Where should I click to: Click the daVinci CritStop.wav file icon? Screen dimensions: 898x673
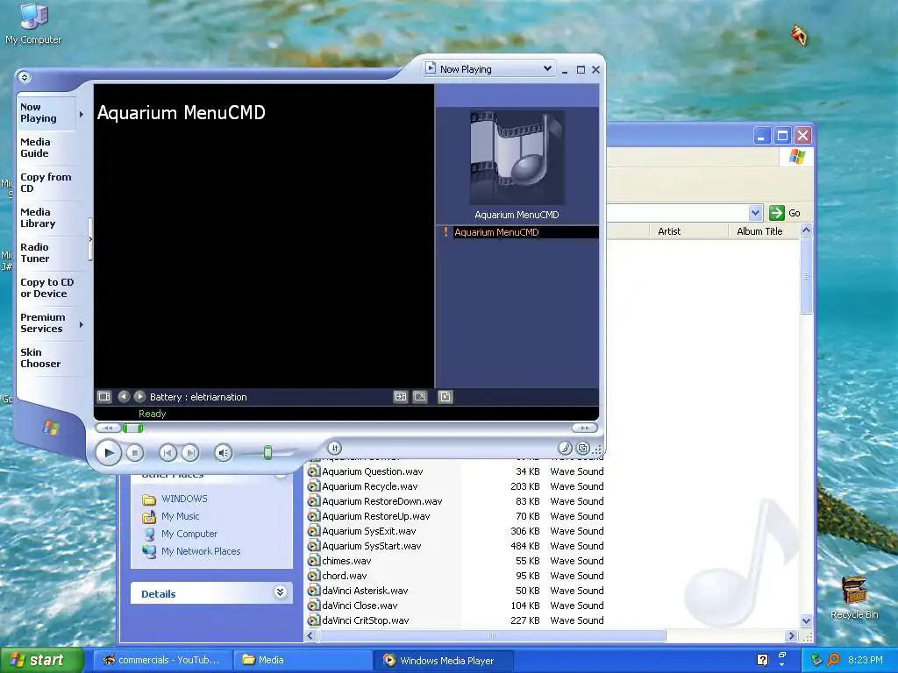(313, 620)
